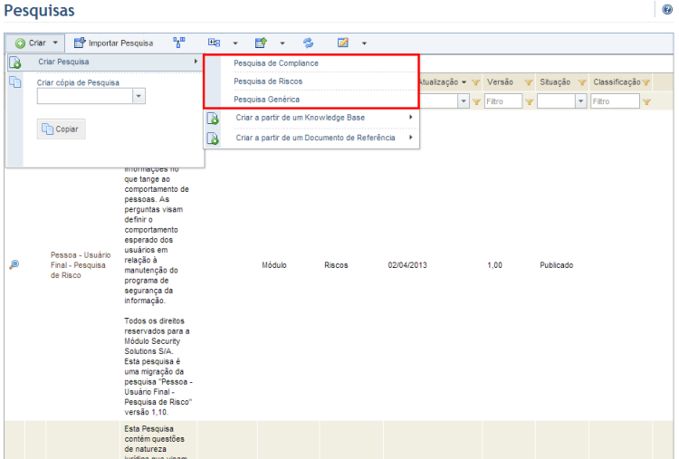Click icon beside Documento de Referência entry

[213, 139]
